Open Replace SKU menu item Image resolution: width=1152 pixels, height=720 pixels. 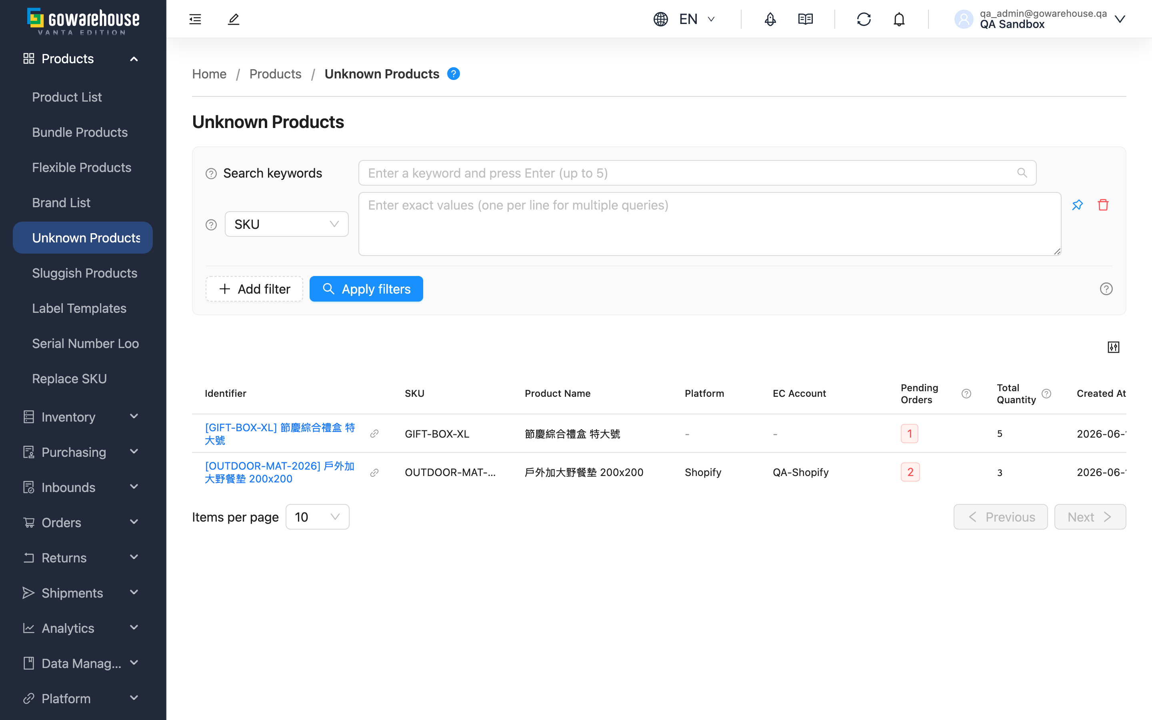pos(83,378)
